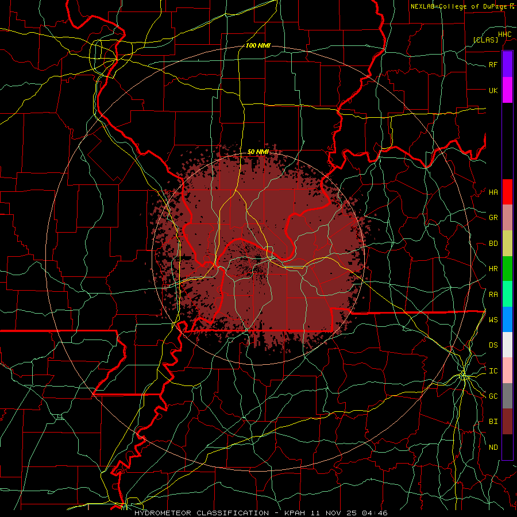Click the RF legend label
The height and width of the screenshot is (517, 517).
pos(493,64)
